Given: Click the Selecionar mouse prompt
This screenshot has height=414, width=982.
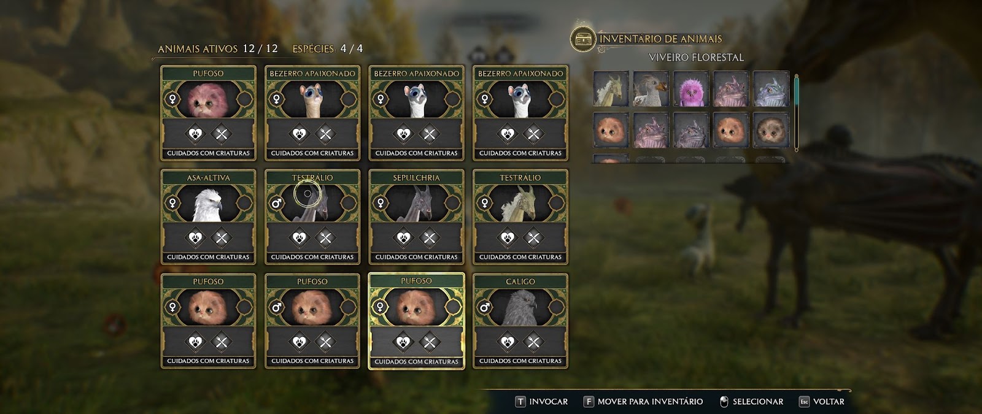Looking at the screenshot, I should [x=751, y=402].
